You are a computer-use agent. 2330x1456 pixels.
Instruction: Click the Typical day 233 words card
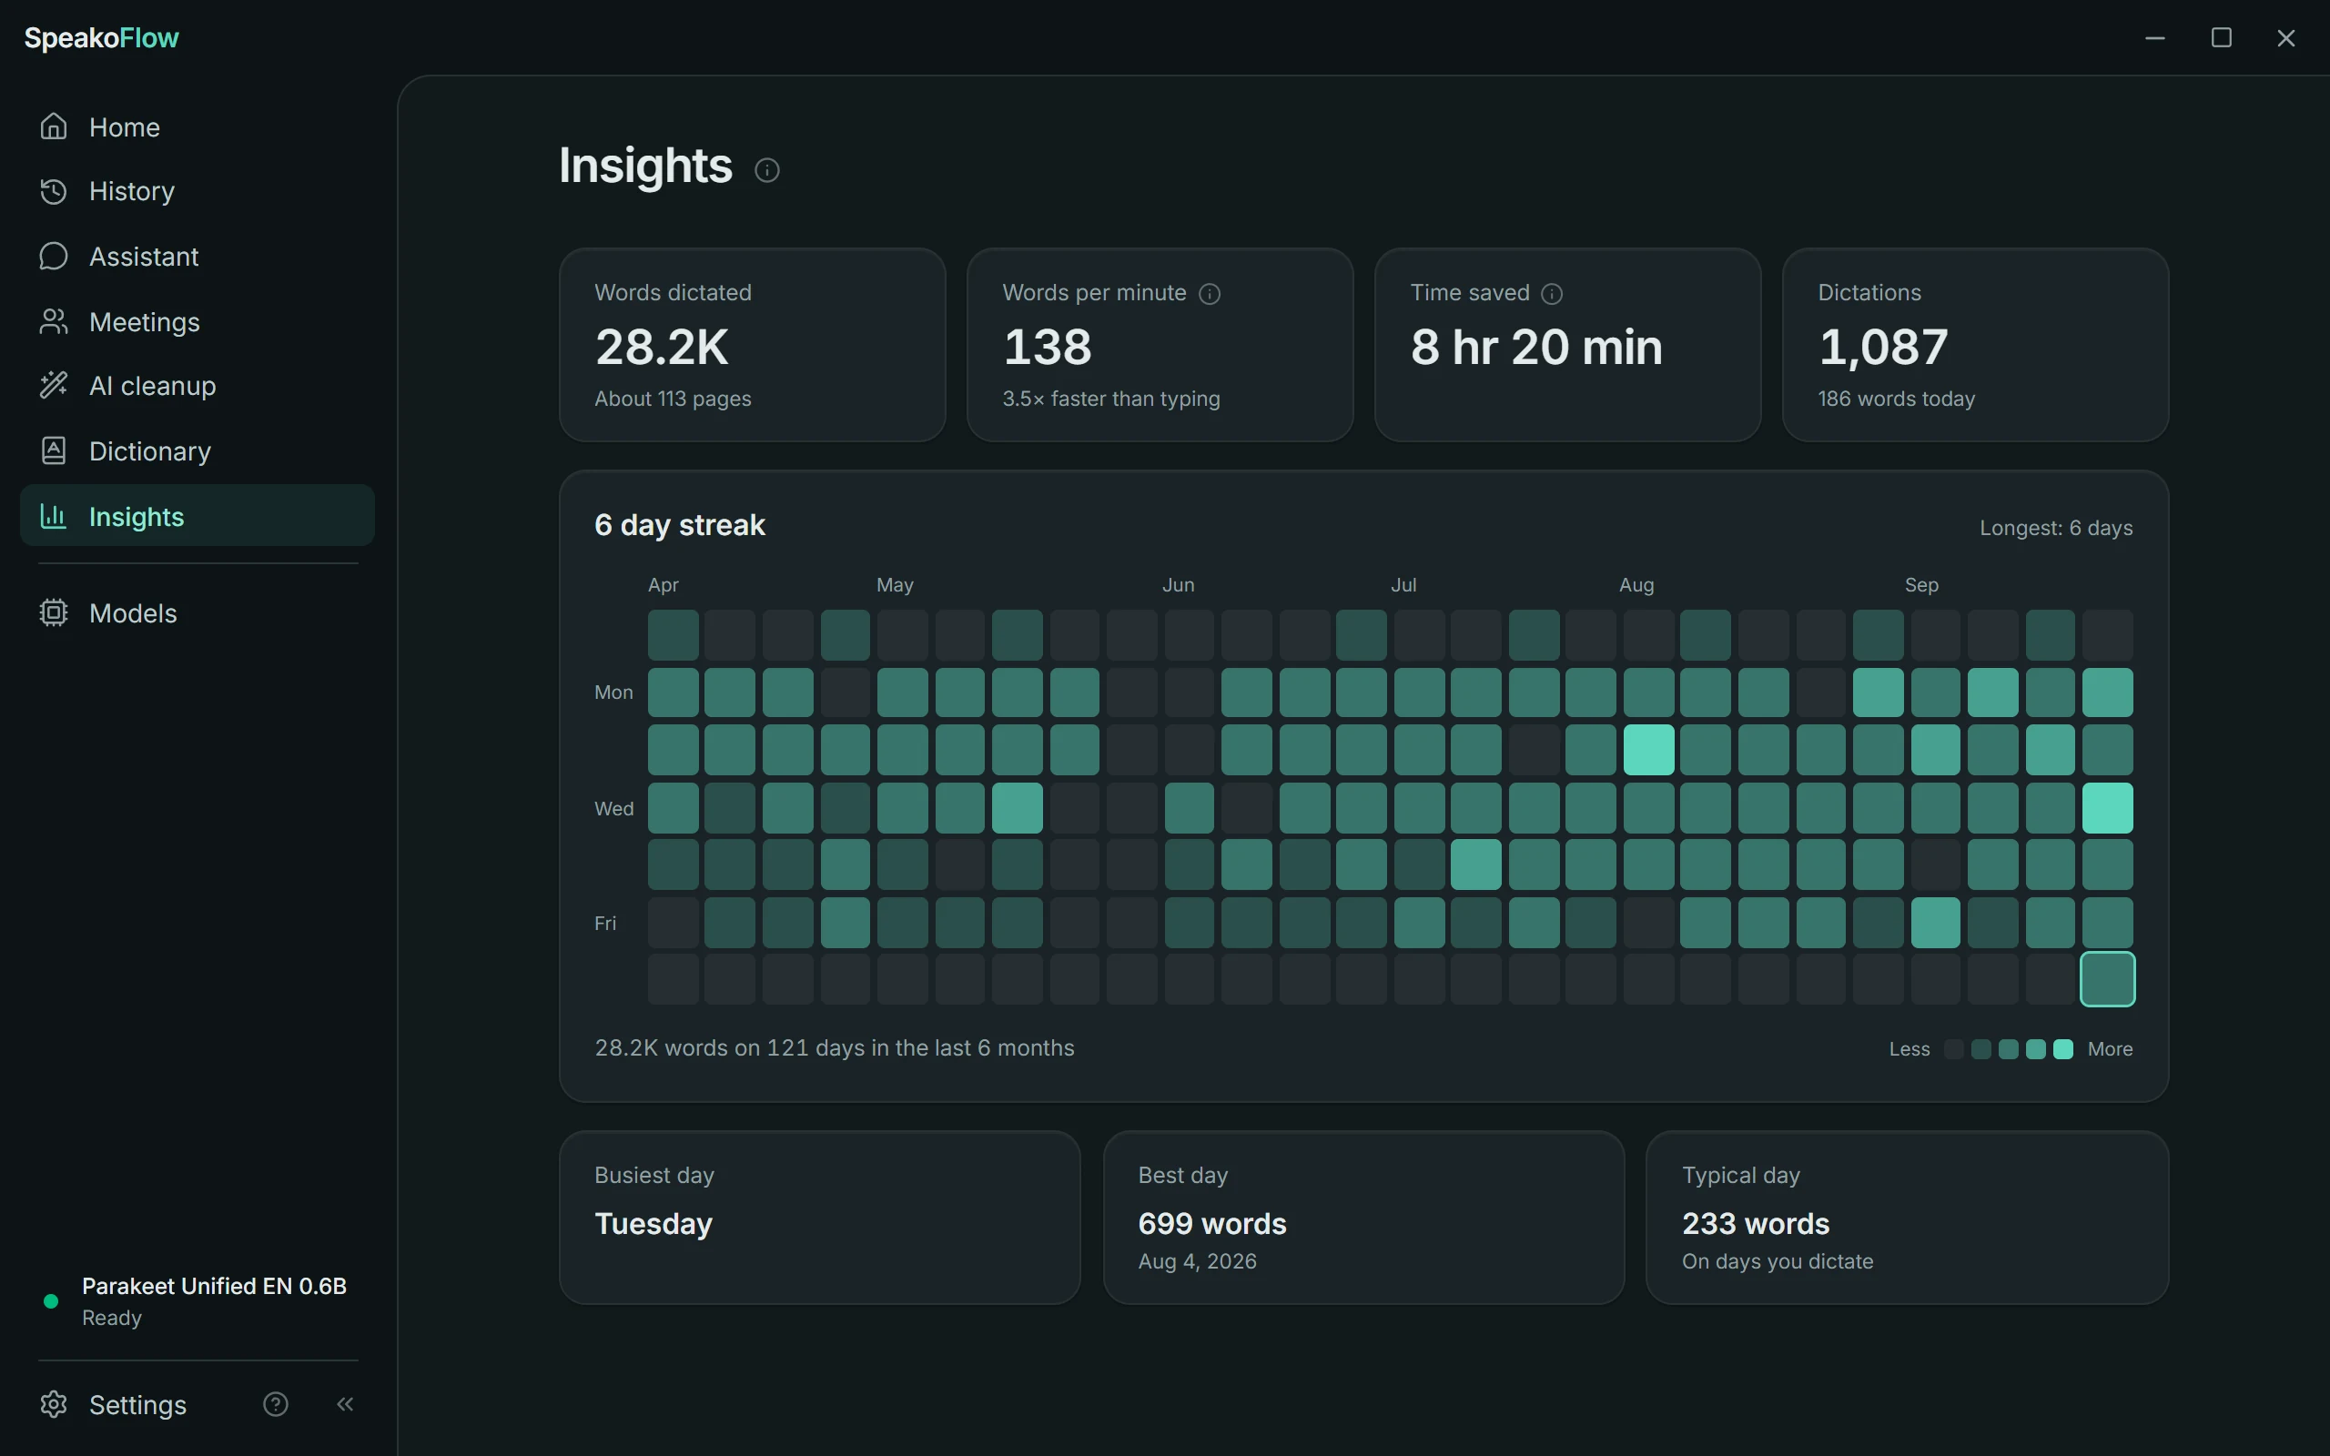pyautogui.click(x=1907, y=1218)
